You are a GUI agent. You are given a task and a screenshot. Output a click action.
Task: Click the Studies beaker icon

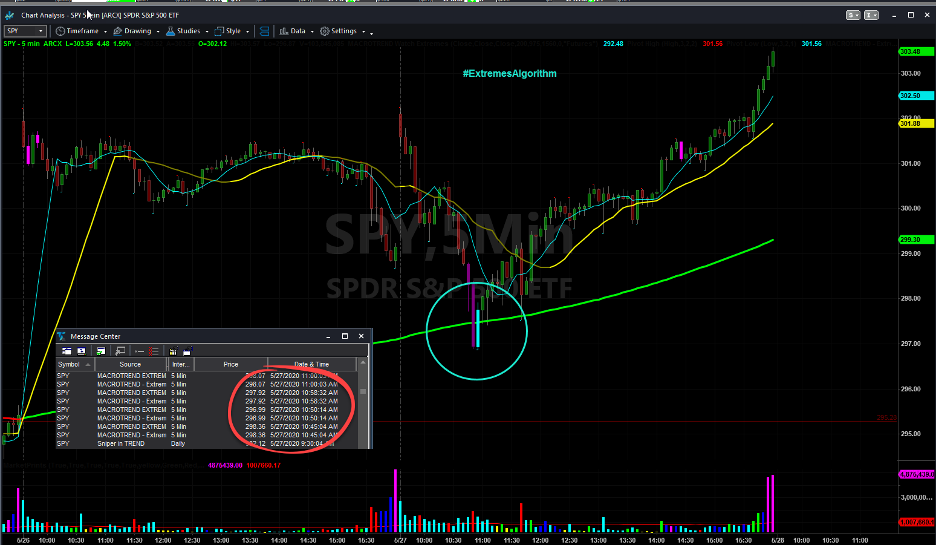(x=170, y=31)
